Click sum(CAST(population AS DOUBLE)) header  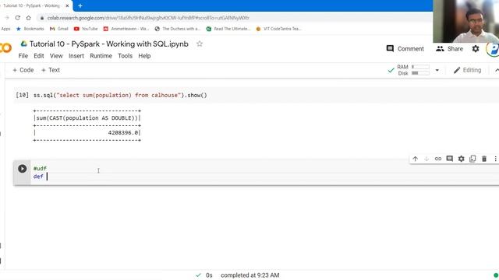[87, 118]
